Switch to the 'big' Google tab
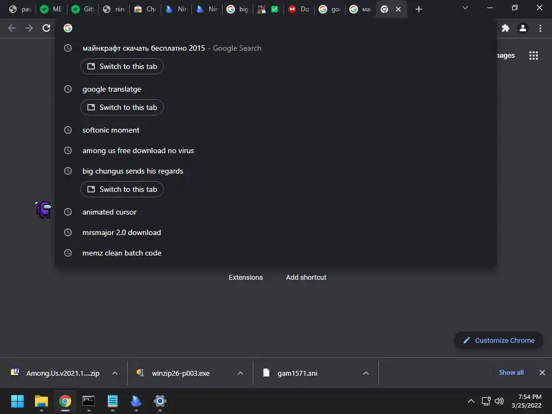The height and width of the screenshot is (414, 552). pyautogui.click(x=238, y=9)
